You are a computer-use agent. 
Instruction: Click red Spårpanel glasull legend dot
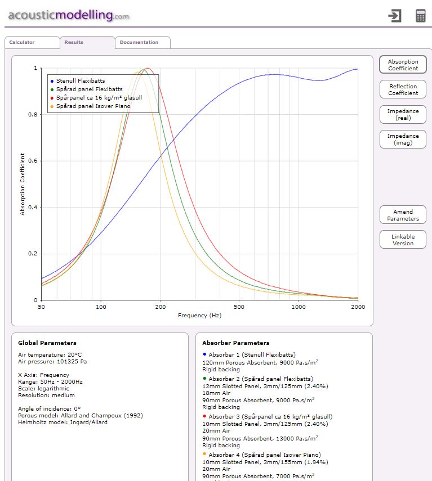(x=52, y=98)
